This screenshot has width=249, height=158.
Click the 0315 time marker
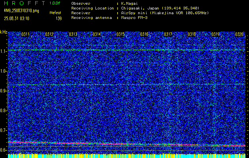point(120,34)
